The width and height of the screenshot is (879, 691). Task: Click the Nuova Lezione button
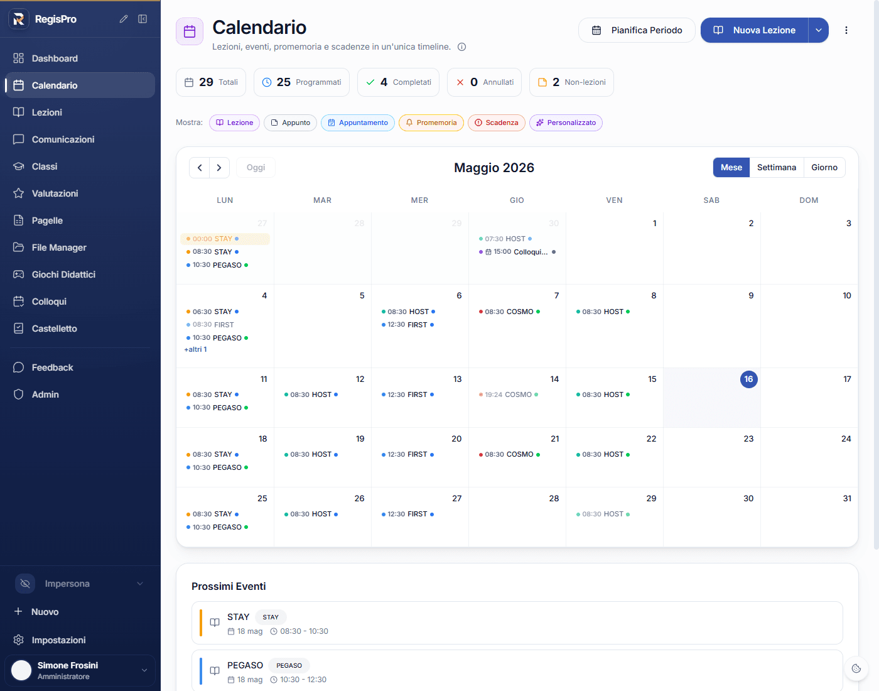(754, 30)
